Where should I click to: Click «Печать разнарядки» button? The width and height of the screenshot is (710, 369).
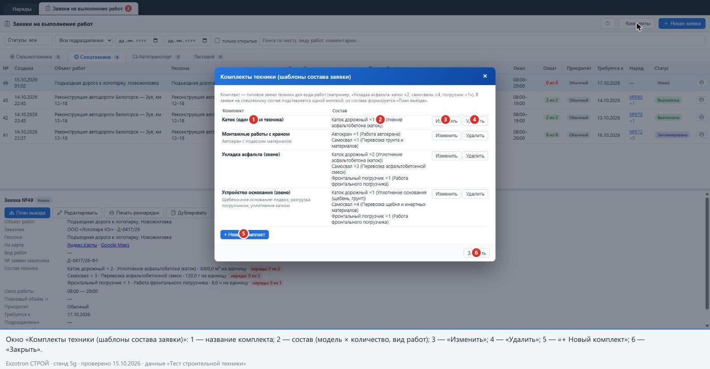[134, 213]
